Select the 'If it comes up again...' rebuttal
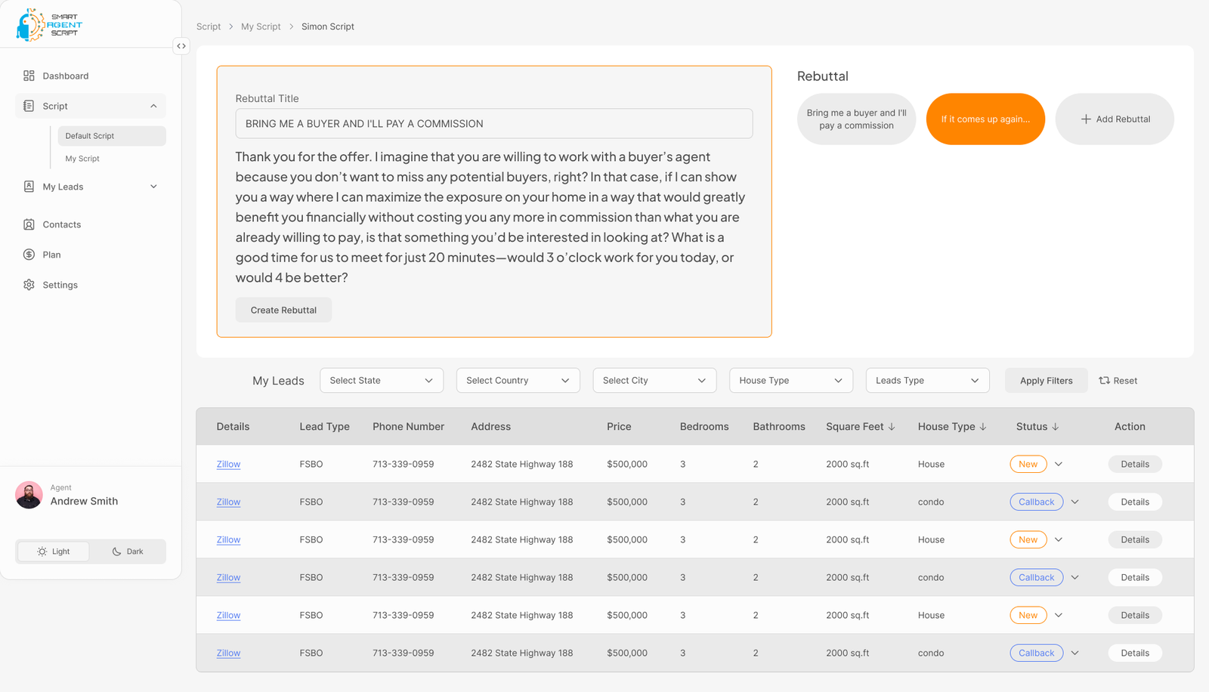Viewport: 1209px width, 692px height. (x=985, y=119)
